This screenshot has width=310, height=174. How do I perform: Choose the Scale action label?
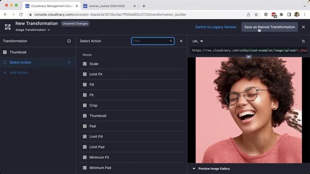click(94, 64)
